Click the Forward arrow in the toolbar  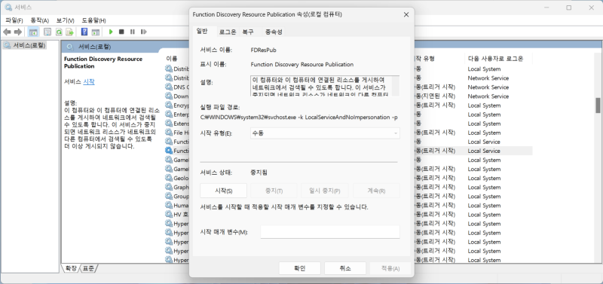coord(17,32)
